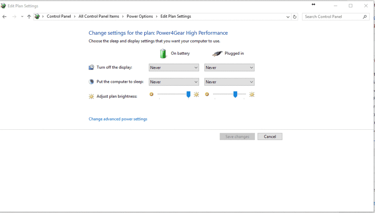375x213 pixels.
Task: Click the dim sun icon for On battery brightness
Action: click(151, 94)
